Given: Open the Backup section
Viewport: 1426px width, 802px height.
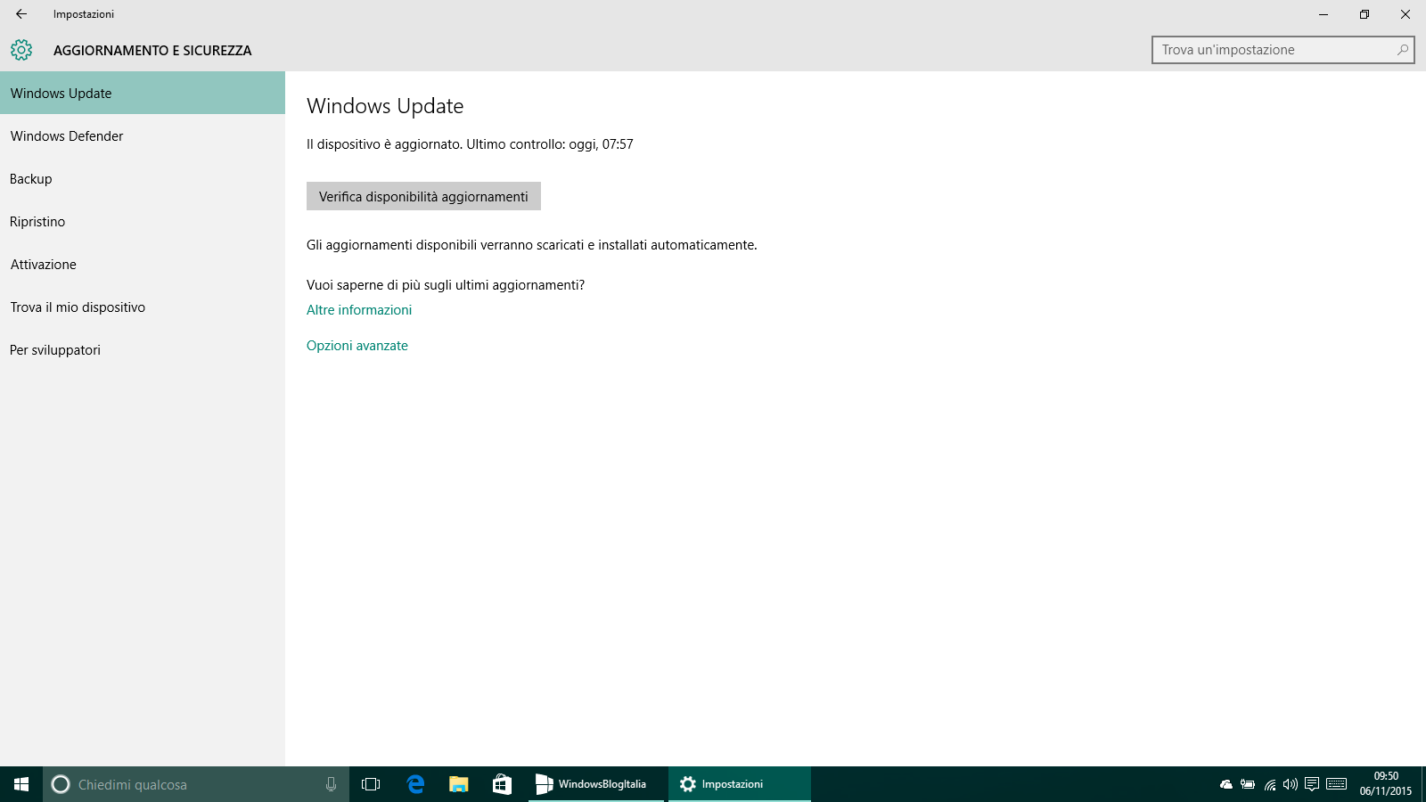Looking at the screenshot, I should pyautogui.click(x=143, y=178).
